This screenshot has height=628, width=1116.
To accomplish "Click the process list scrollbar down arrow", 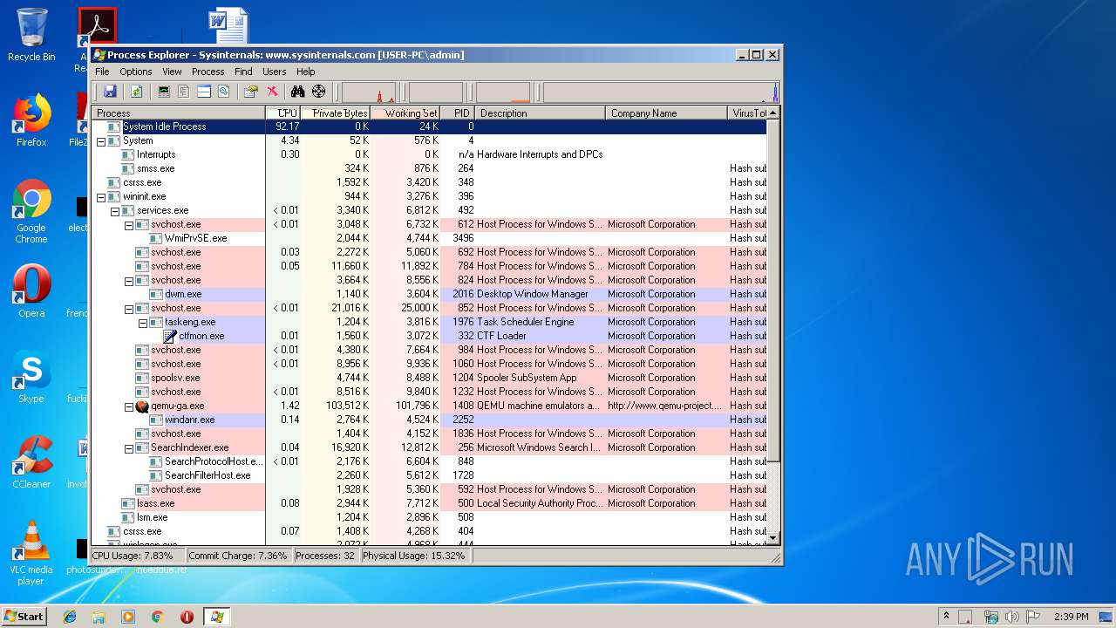I will tap(773, 538).
